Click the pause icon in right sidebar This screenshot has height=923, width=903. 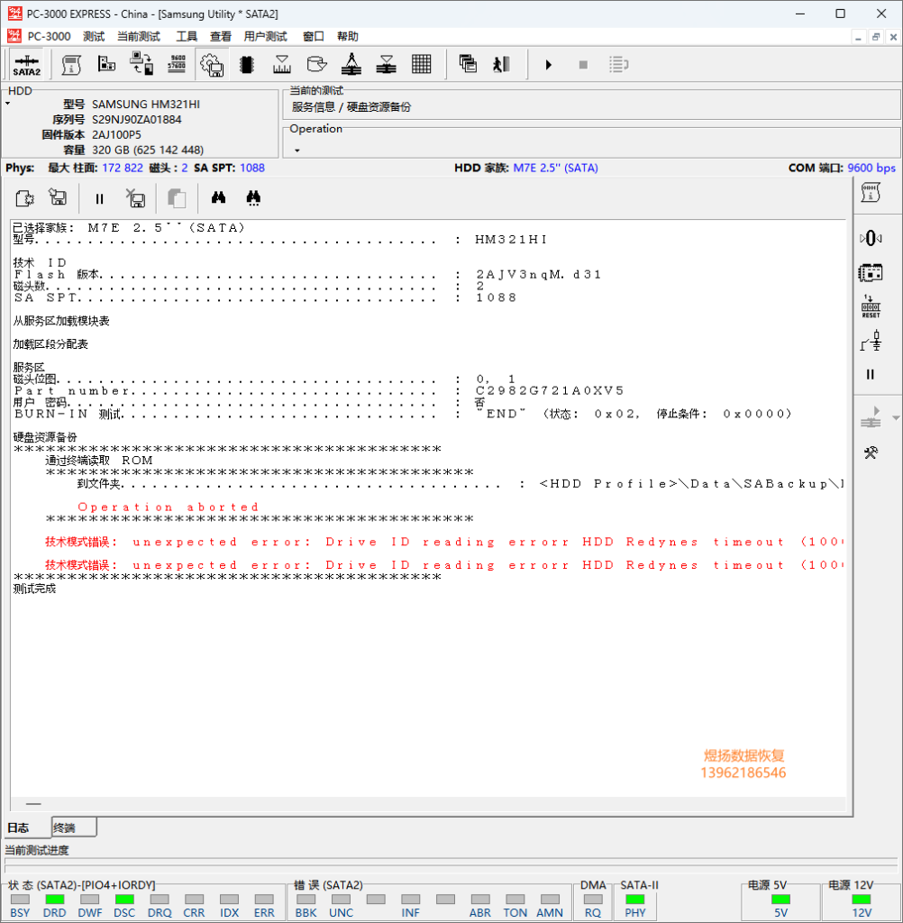pyautogui.click(x=871, y=374)
